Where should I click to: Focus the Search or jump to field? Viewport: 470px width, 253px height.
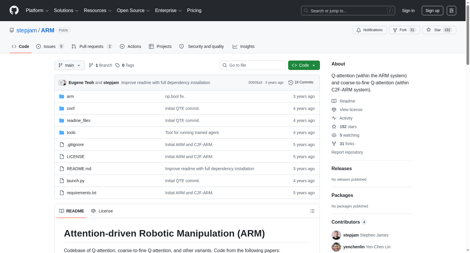tap(348, 11)
